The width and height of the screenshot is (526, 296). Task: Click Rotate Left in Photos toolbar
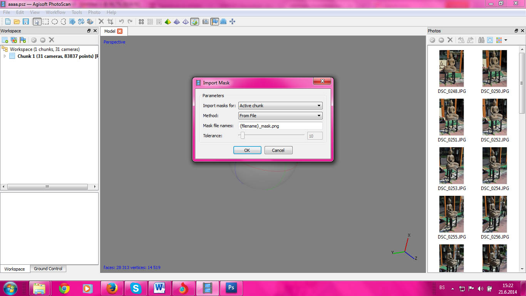pyautogui.click(x=470, y=40)
